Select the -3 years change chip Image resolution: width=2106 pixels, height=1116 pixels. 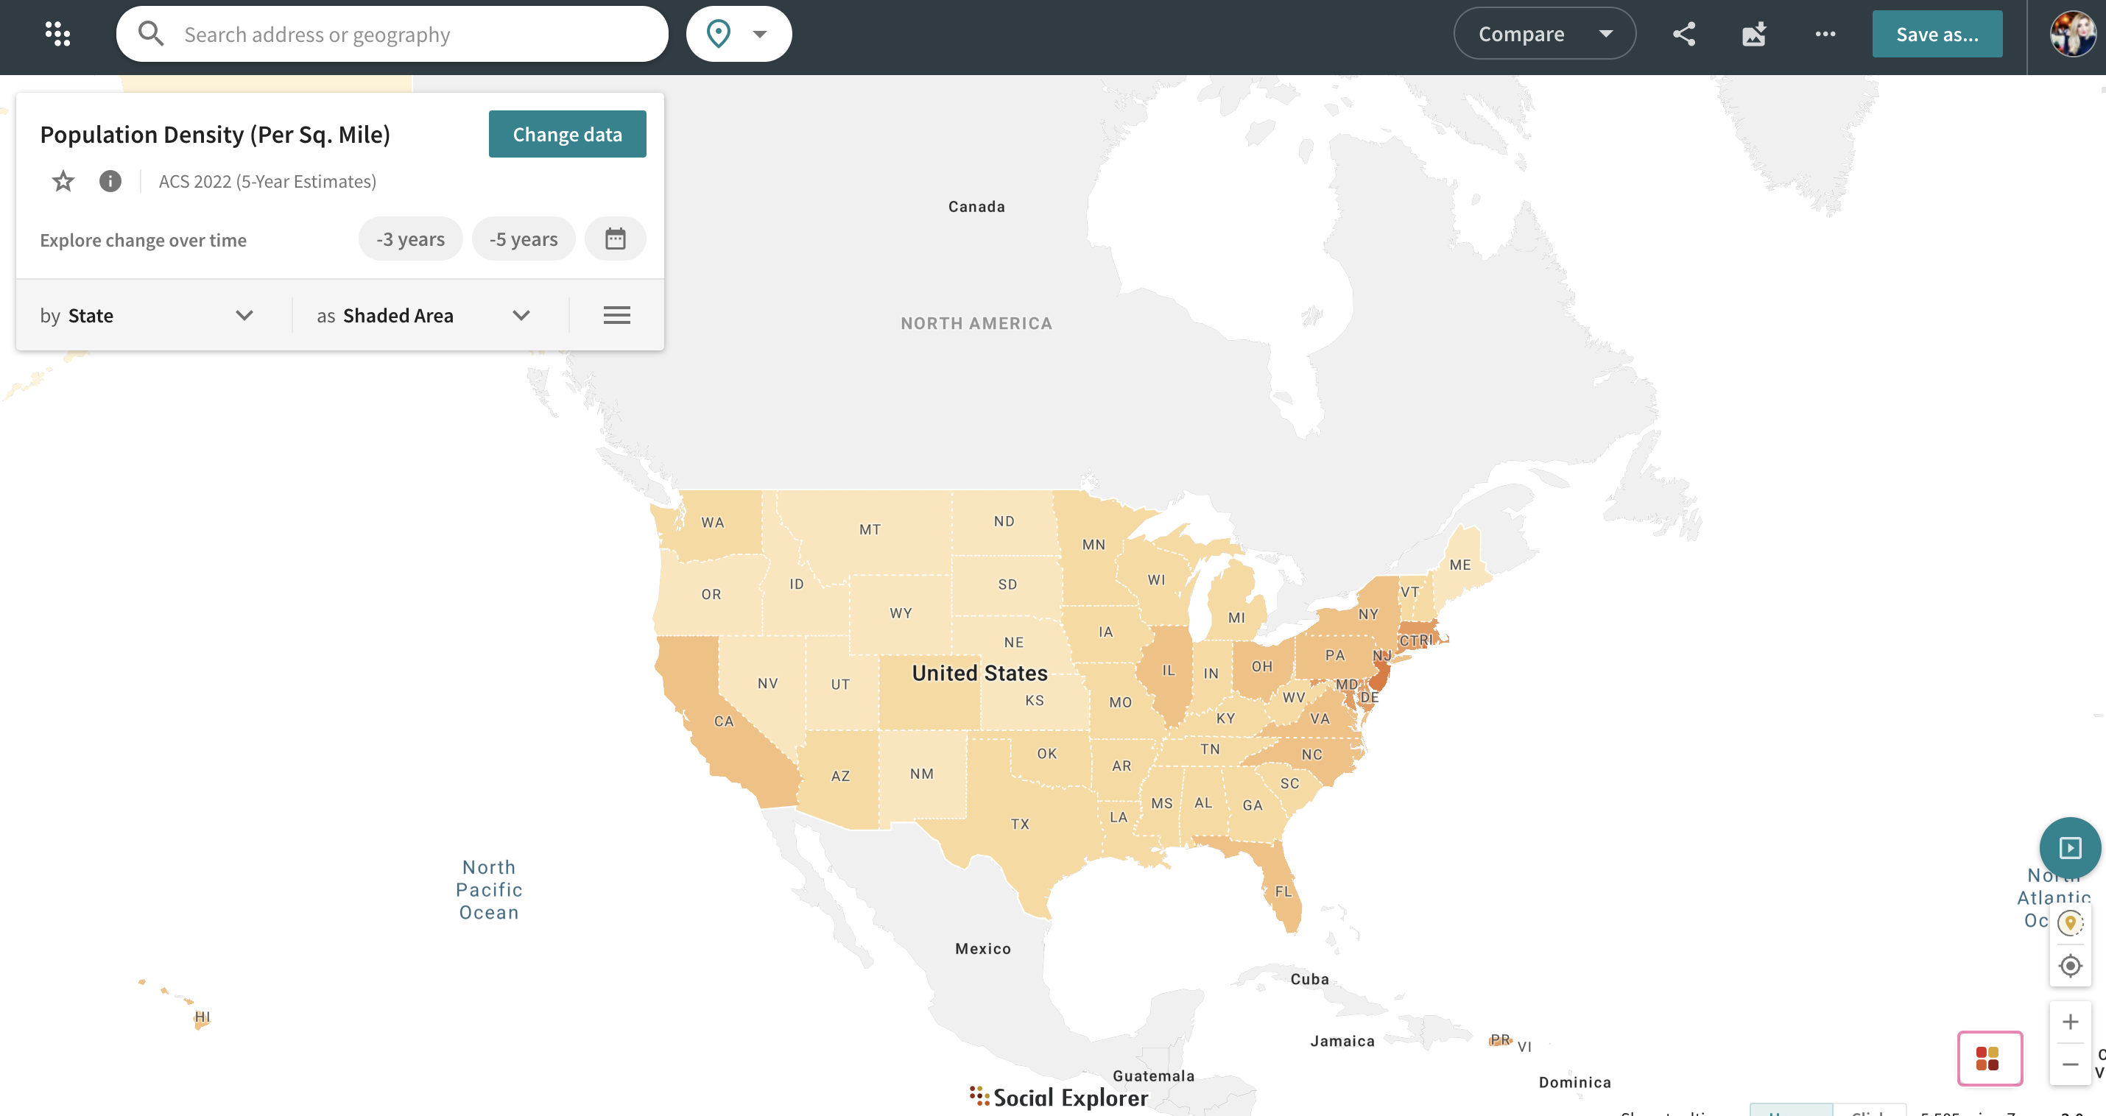(410, 239)
